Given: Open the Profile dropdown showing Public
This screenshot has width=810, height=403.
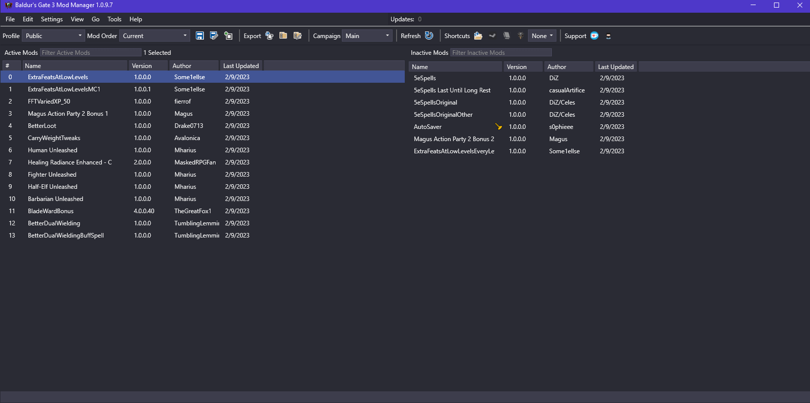Looking at the screenshot, I should [53, 36].
